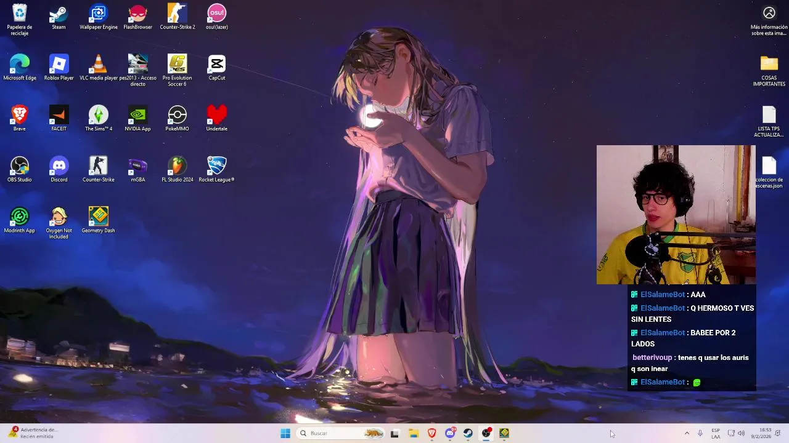Select the CapCut desktop icon

point(216,68)
